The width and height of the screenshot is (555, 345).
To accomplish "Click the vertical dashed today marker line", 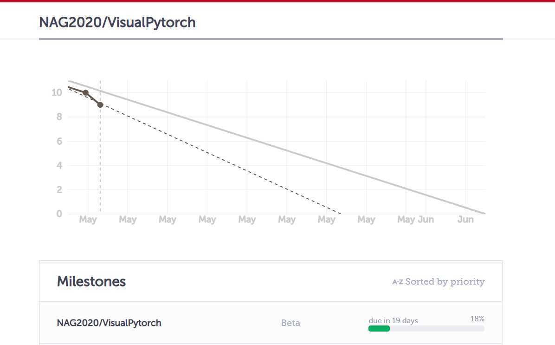I will point(100,159).
